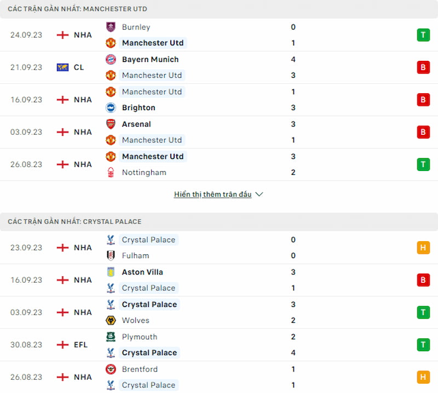Click the Arsenal crest icon
The image size is (438, 393).
click(111, 124)
